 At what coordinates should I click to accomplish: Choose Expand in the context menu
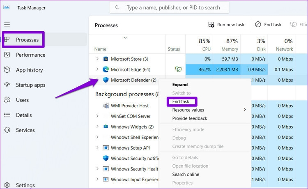pos(180,85)
